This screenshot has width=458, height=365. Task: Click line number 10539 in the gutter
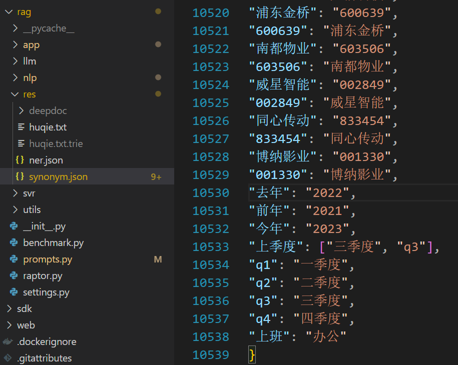click(211, 355)
